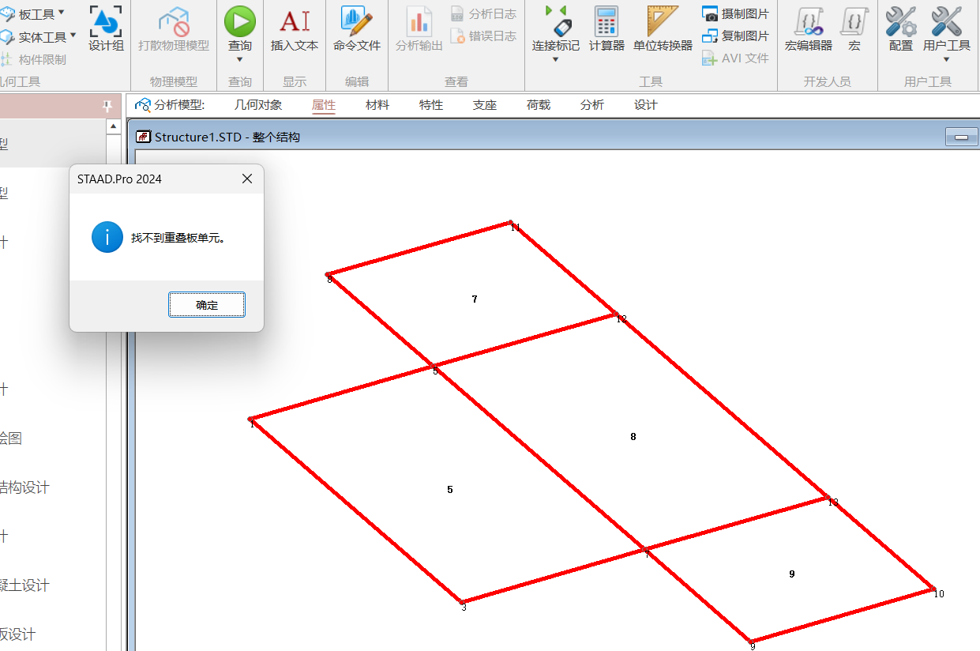Viewport: 980px width, 651px height.
Task: Switch to the 设计 tab
Action: point(646,105)
